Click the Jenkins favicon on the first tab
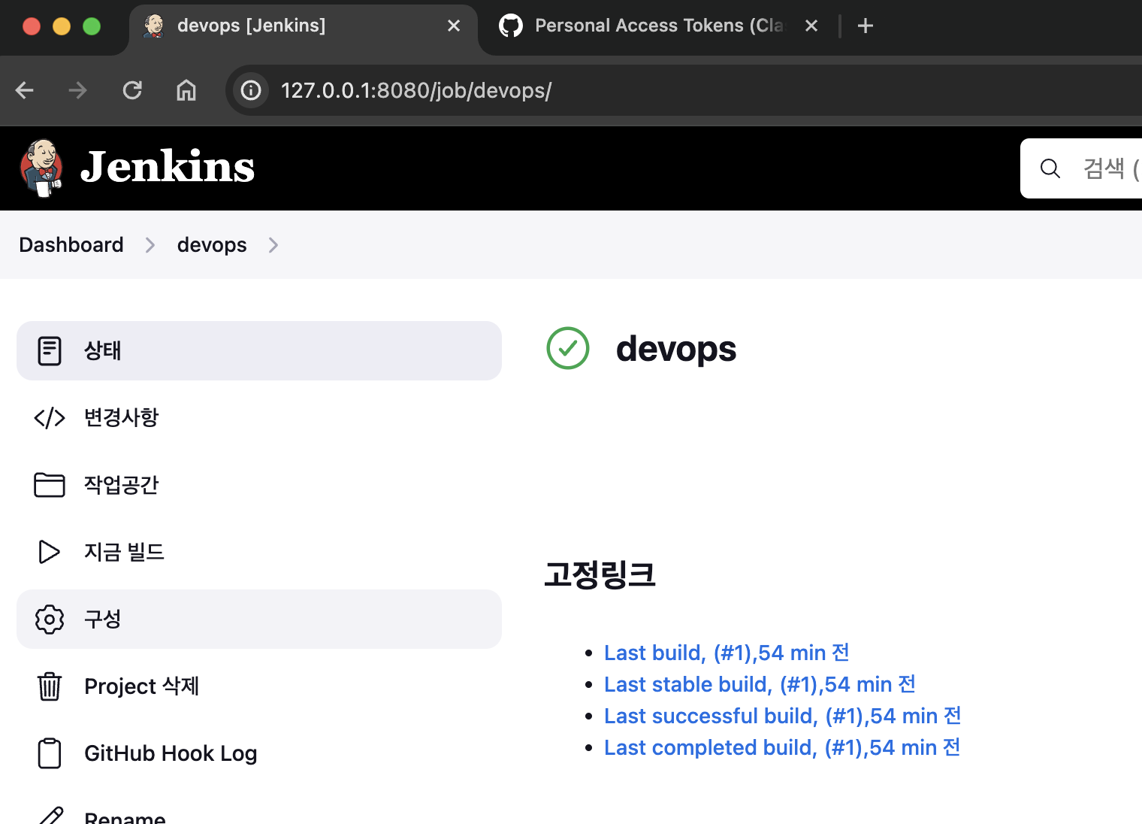Viewport: 1142px width, 824px height. 154,26
